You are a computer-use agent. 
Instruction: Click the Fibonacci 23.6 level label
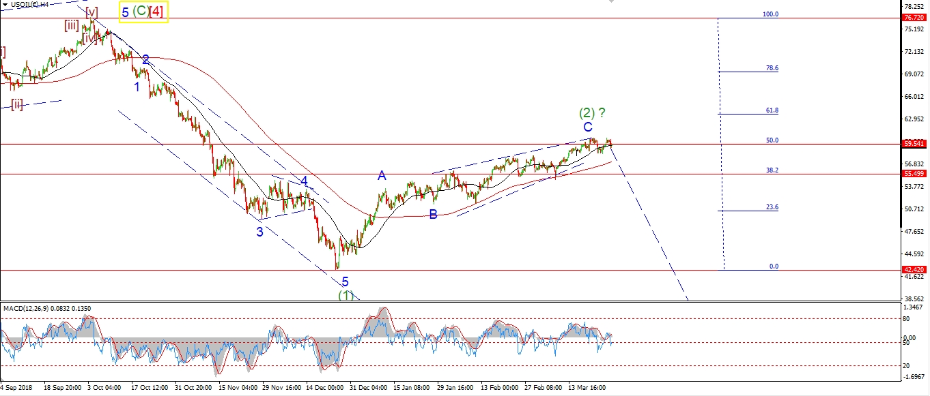[x=772, y=207]
